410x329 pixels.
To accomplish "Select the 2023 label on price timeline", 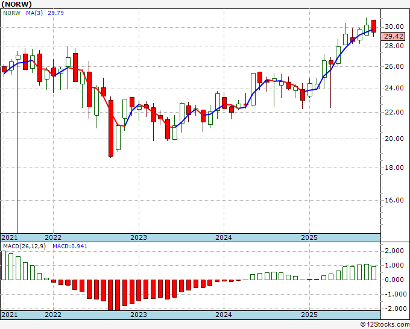I will point(139,237).
